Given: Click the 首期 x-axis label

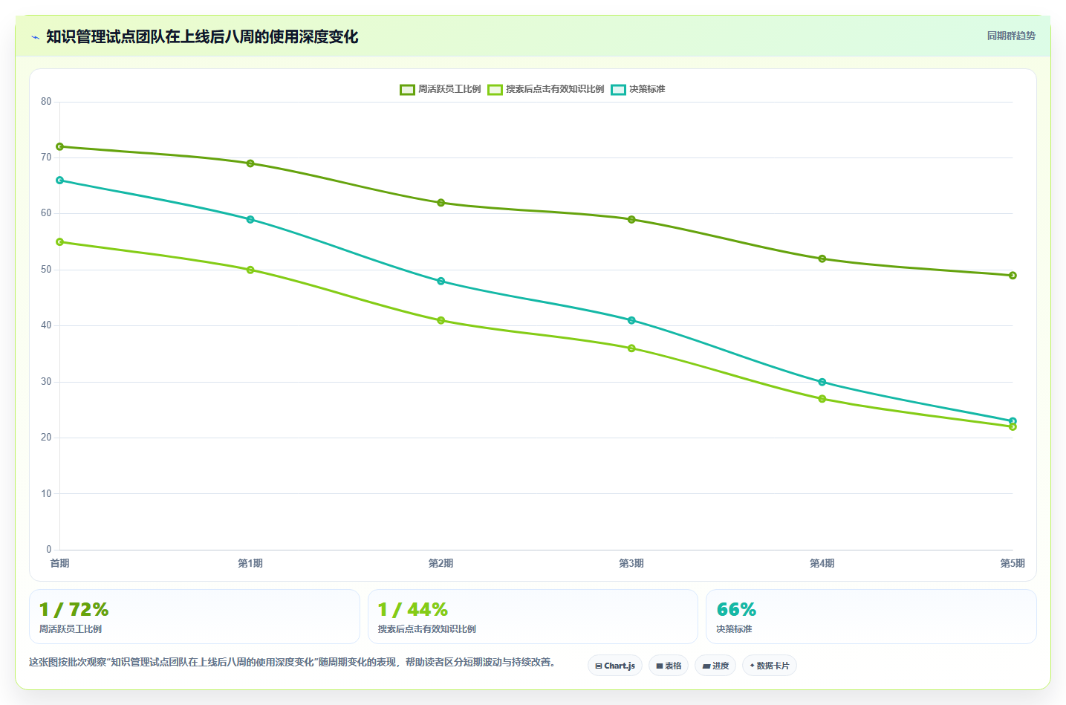Looking at the screenshot, I should (x=59, y=563).
